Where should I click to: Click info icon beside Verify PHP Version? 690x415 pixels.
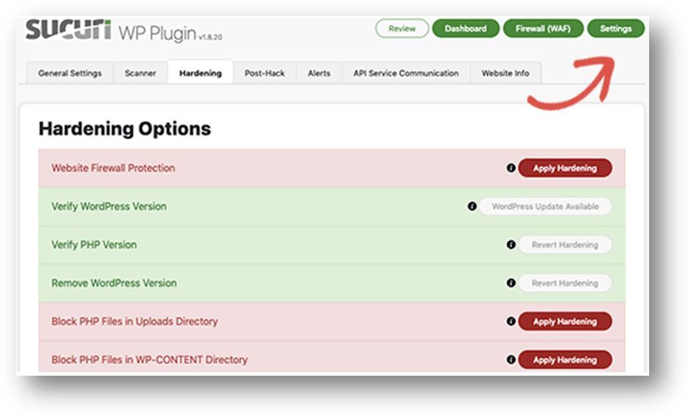point(511,244)
